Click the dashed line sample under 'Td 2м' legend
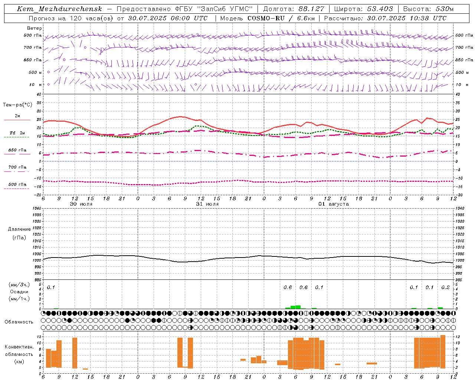The image size is (475, 380). [16, 137]
